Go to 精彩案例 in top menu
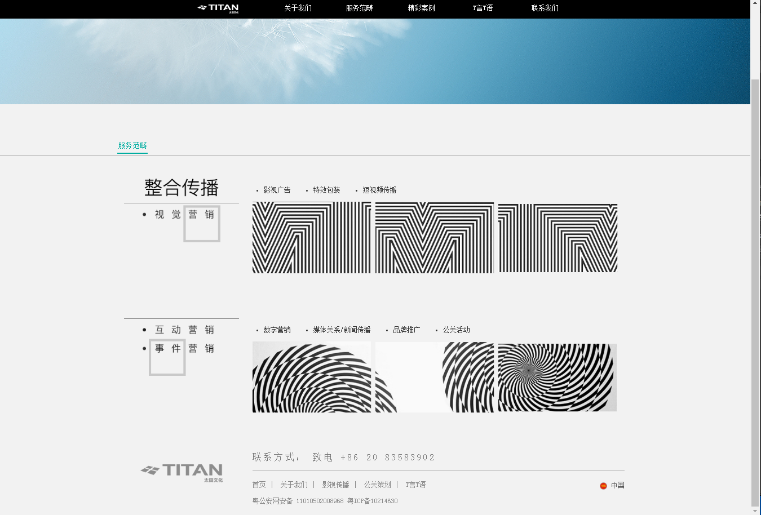The image size is (761, 515). pos(421,8)
